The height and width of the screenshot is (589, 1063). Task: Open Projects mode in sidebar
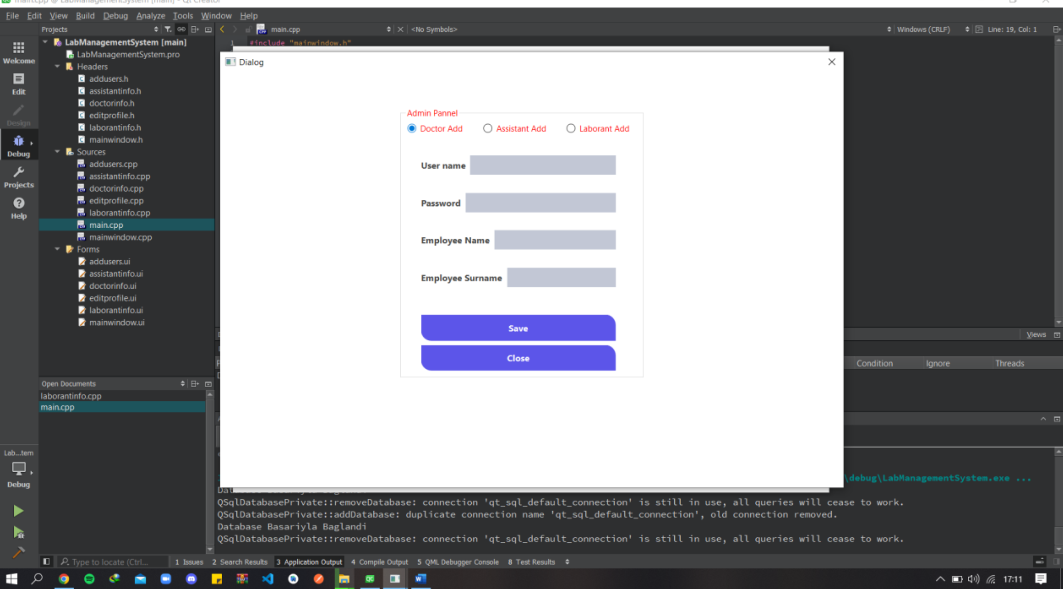point(18,177)
